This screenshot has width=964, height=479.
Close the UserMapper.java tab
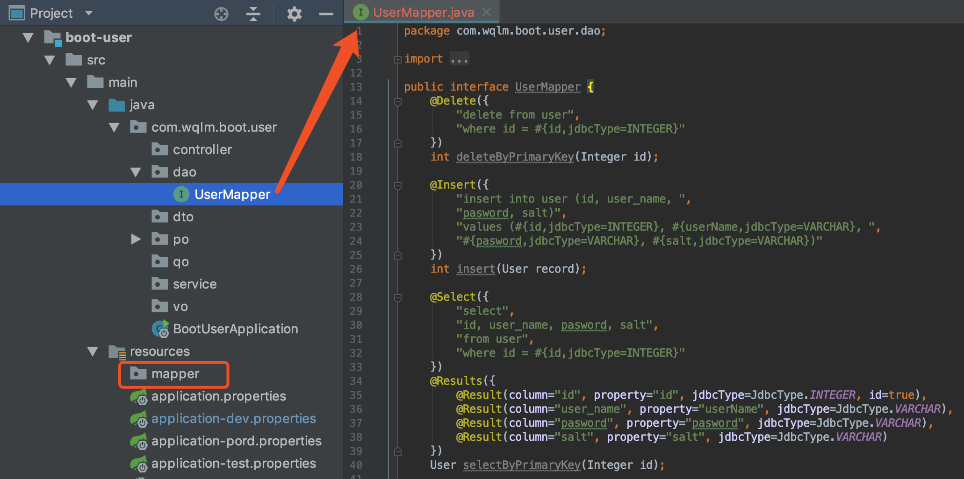pos(487,12)
